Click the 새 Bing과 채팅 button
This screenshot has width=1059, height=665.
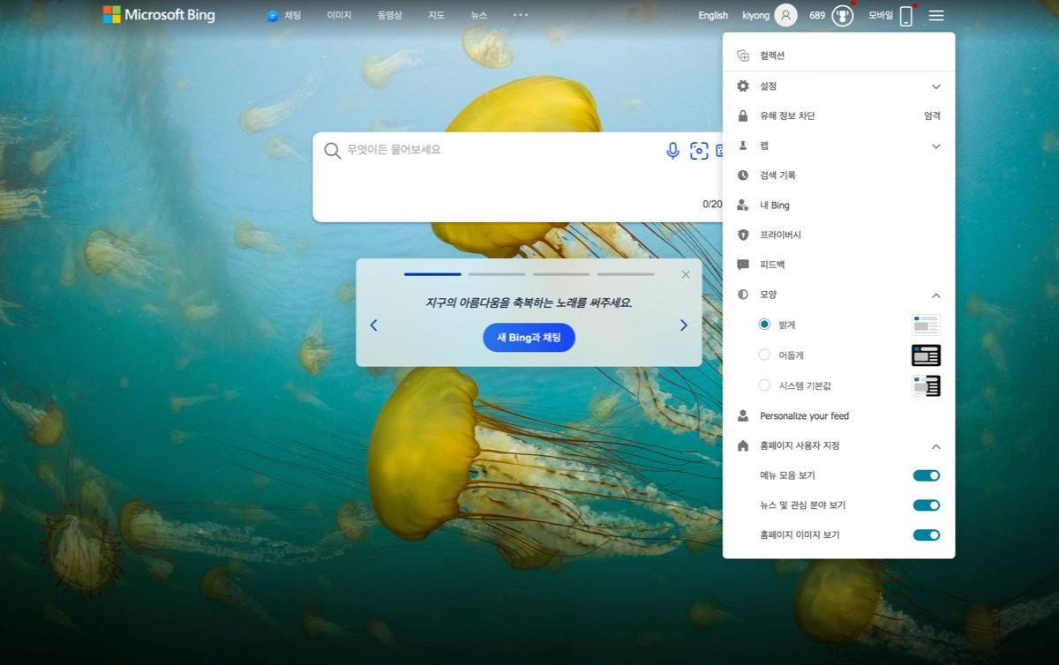click(529, 338)
